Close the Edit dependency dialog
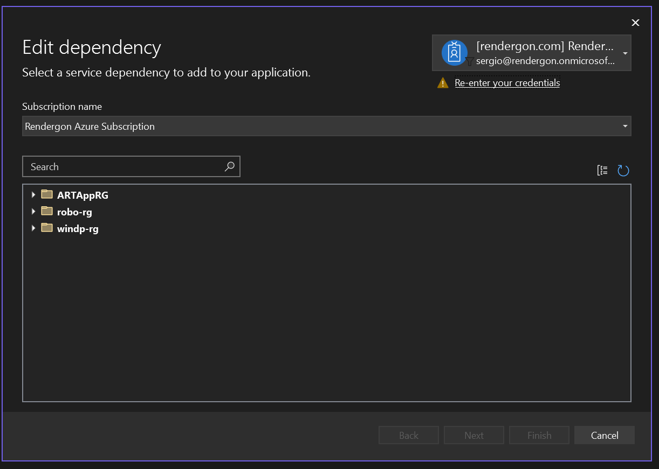The width and height of the screenshot is (659, 469). click(635, 22)
